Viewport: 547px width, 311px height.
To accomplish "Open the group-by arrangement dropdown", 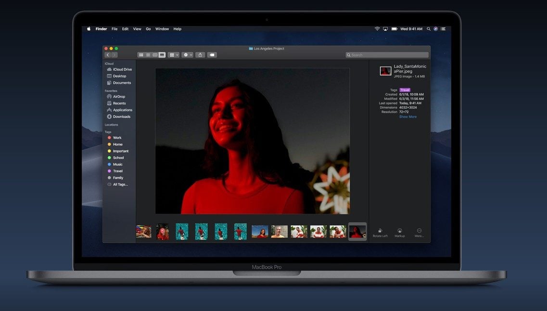I will 174,55.
